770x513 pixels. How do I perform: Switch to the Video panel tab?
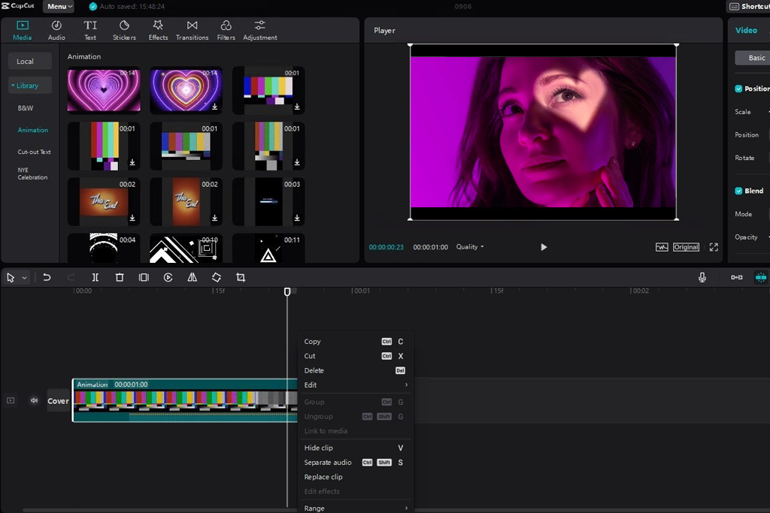[746, 30]
